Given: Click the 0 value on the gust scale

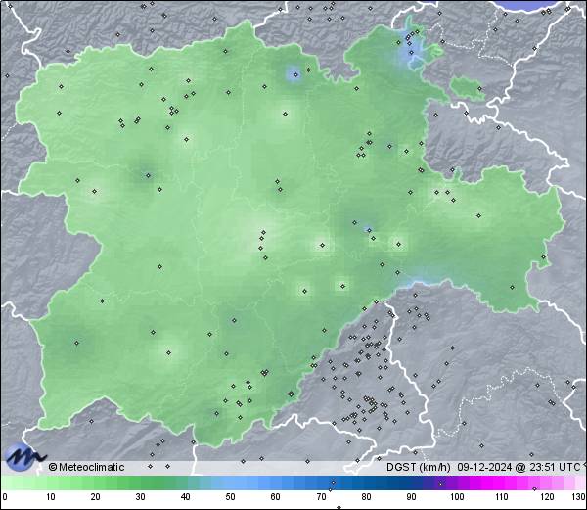Looking at the screenshot, I should 5,497.
